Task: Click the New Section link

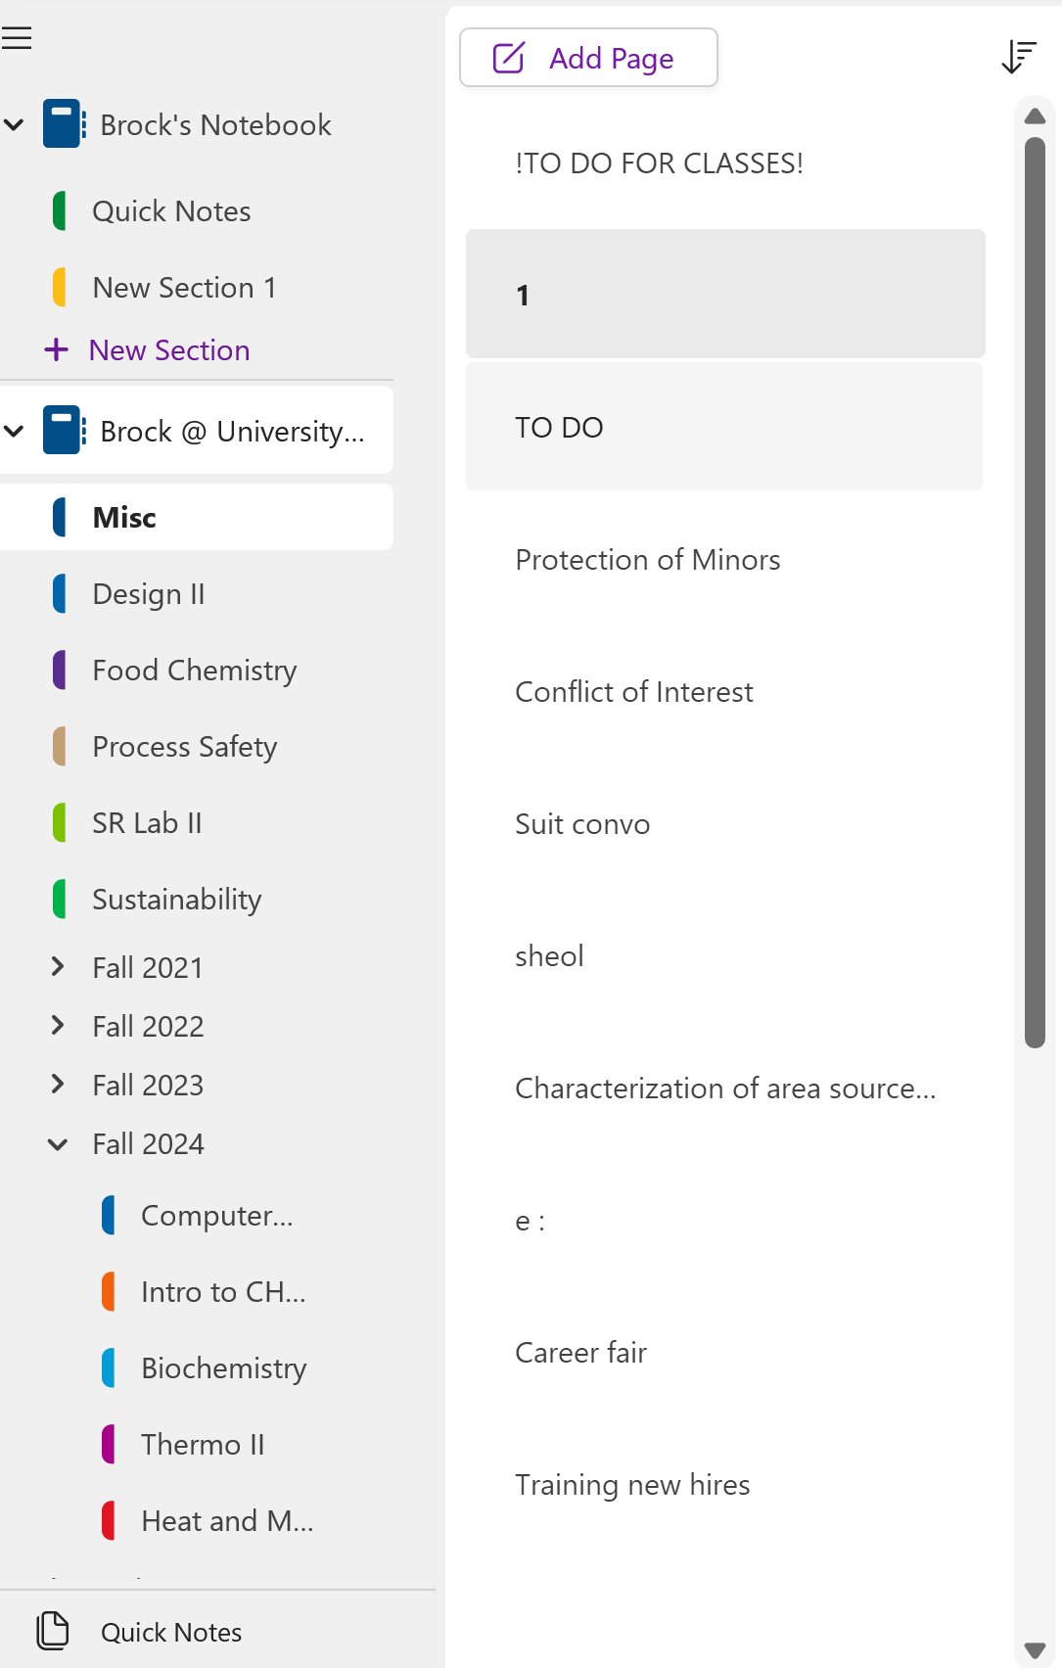Action: [x=168, y=349]
